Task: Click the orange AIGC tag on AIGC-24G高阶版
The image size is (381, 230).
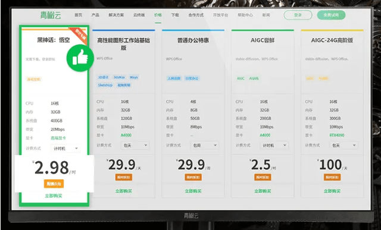Action: [x=310, y=78]
